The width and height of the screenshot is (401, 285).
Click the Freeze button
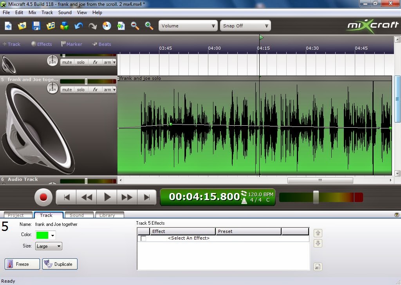pos(22,264)
